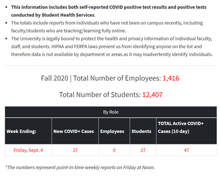Select the 47 total active cases value
220x177 pixels.
pyautogui.click(x=186, y=150)
